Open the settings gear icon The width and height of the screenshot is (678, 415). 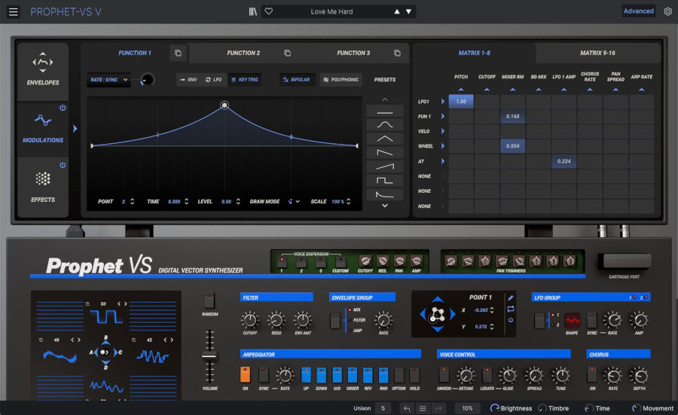click(x=667, y=11)
